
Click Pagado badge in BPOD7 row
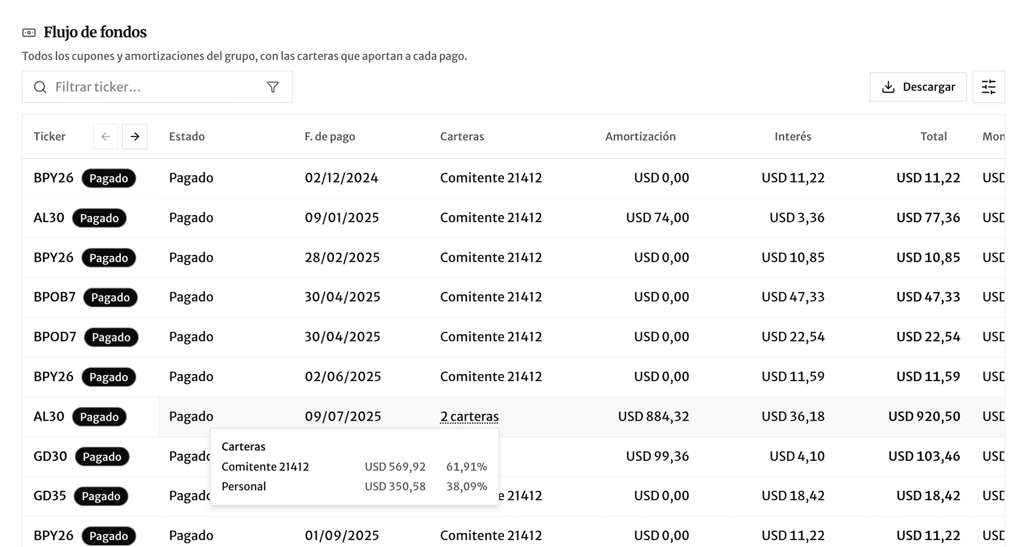[x=111, y=337]
